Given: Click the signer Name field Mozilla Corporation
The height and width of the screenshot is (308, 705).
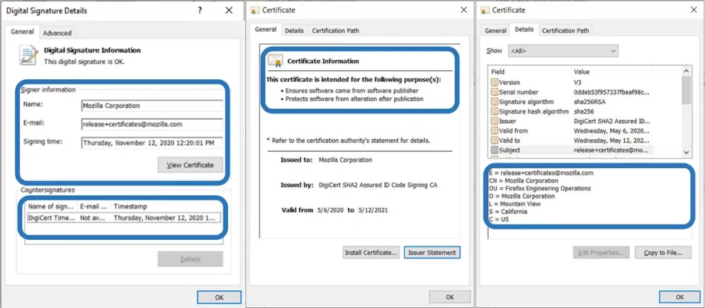Looking at the screenshot, I should click(x=152, y=106).
